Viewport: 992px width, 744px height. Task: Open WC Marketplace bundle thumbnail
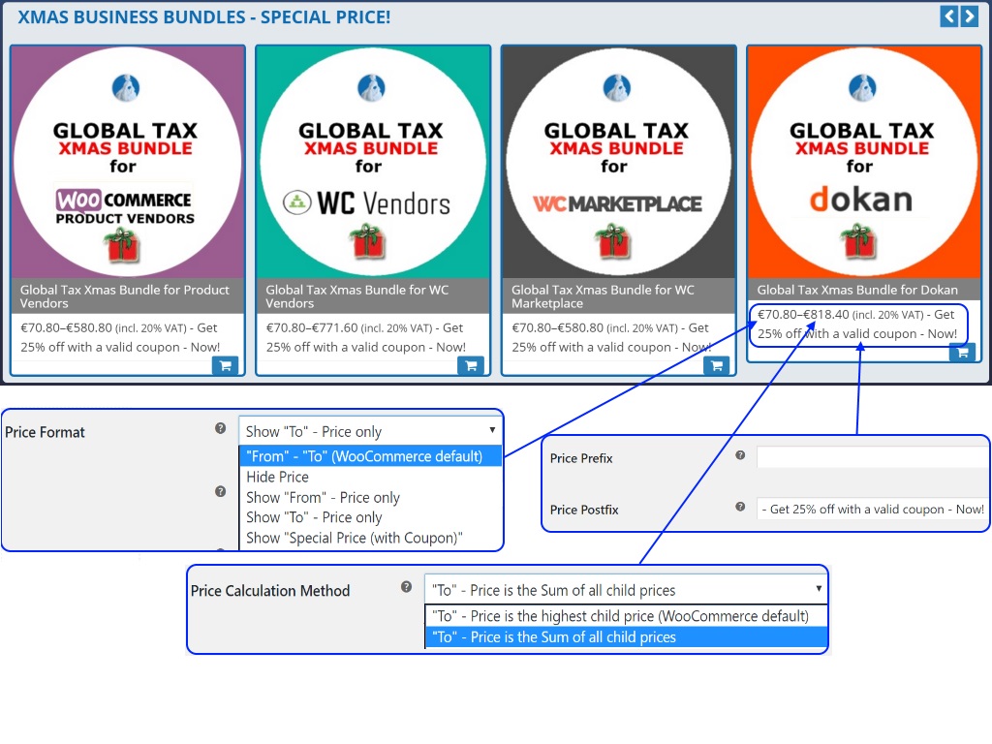coord(618,162)
